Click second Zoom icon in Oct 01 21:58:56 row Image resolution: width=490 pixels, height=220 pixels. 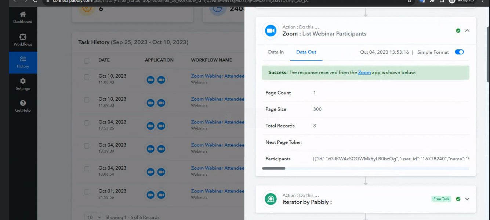[x=161, y=195]
